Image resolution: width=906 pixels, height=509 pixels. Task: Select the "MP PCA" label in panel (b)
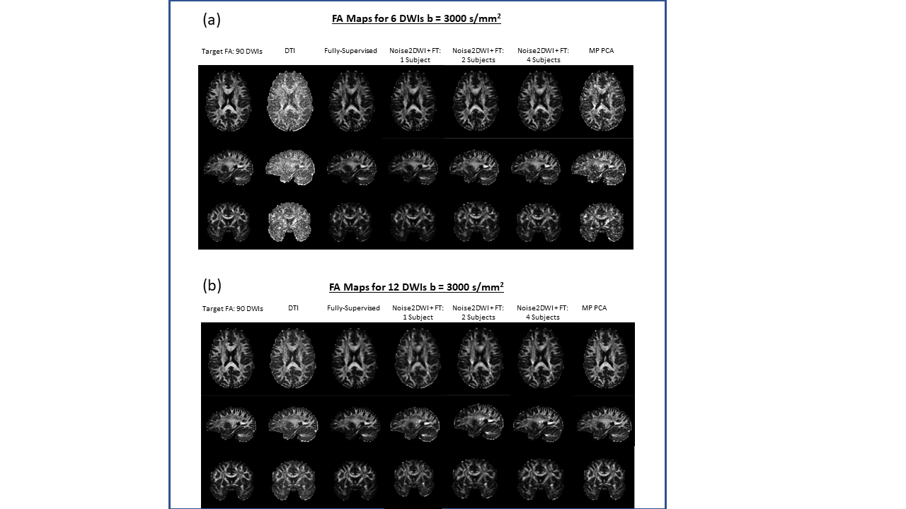[594, 308]
